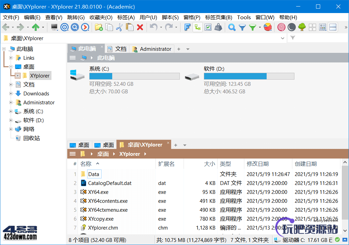This screenshot has height=245, width=349.
Task: Sort by 修改日期 column header
Action: (x=258, y=164)
